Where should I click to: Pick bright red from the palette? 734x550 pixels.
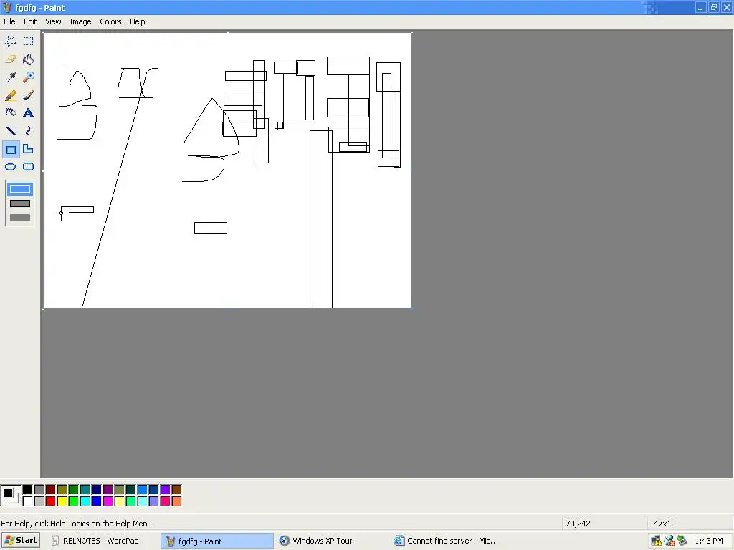click(51, 501)
